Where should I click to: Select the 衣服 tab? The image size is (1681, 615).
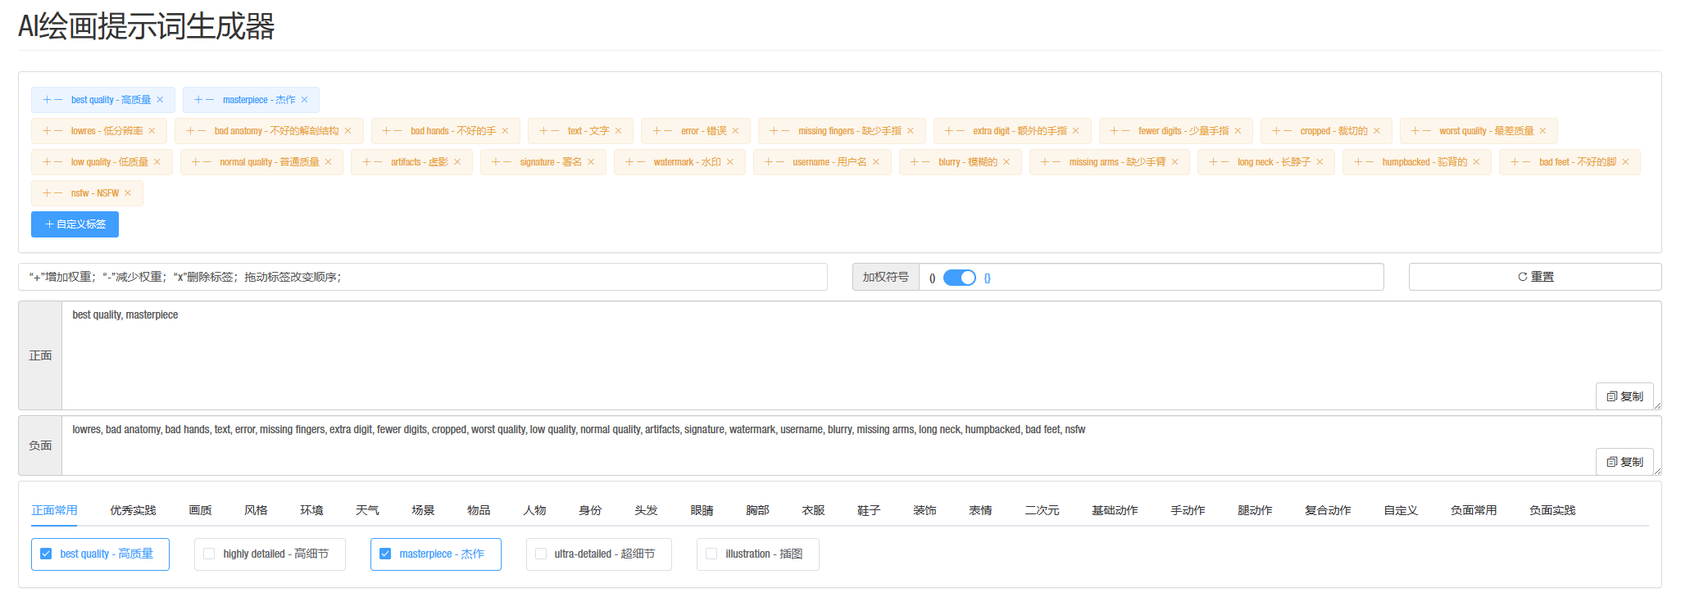point(813,510)
